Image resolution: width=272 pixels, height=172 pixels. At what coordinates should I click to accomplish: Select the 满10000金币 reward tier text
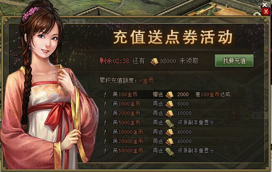coord(128,132)
